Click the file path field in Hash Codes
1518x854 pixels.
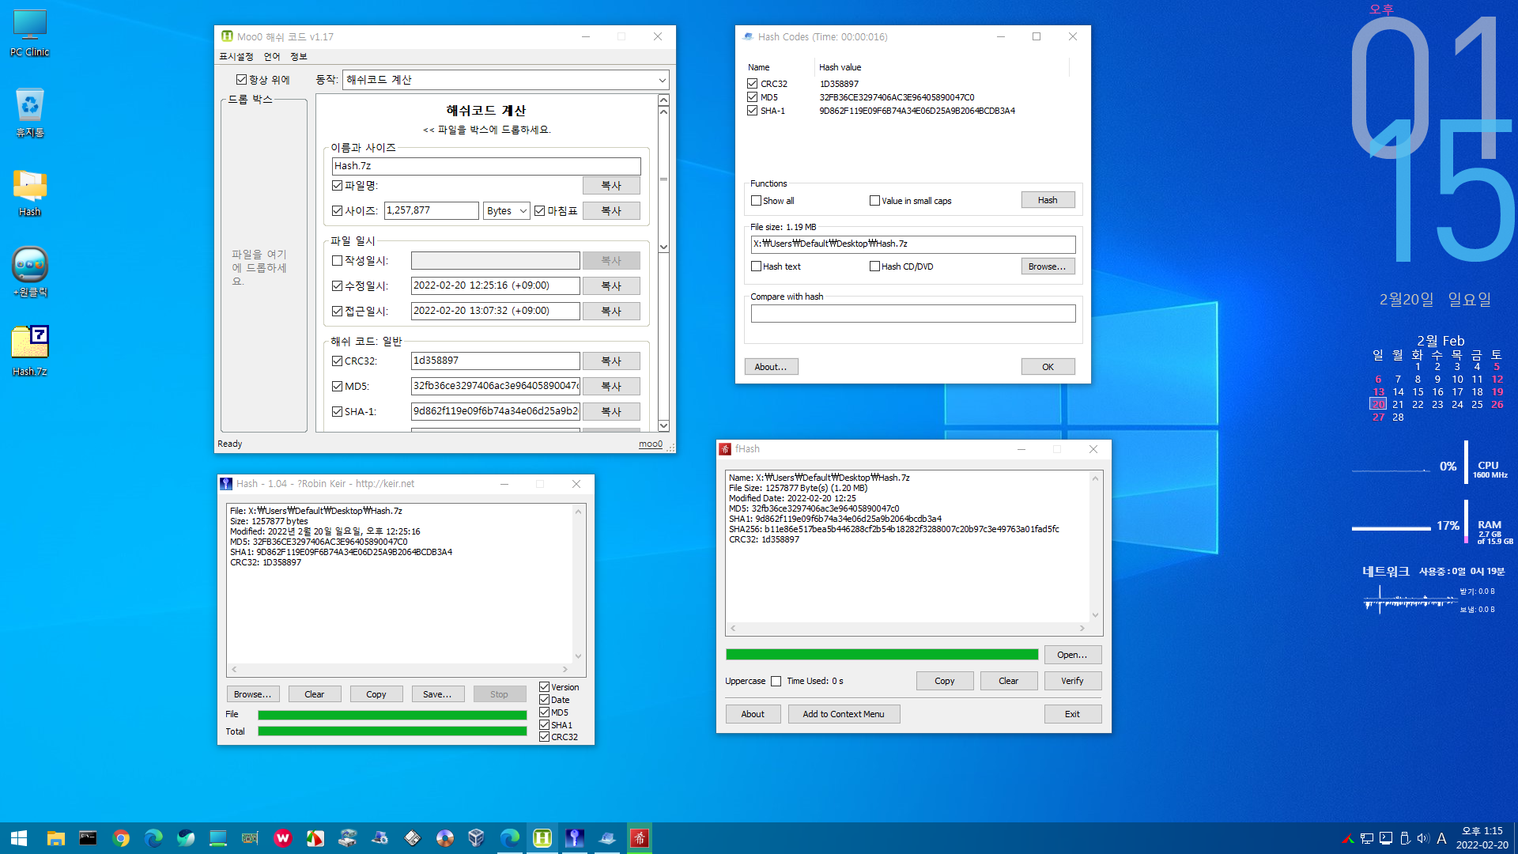[913, 244]
